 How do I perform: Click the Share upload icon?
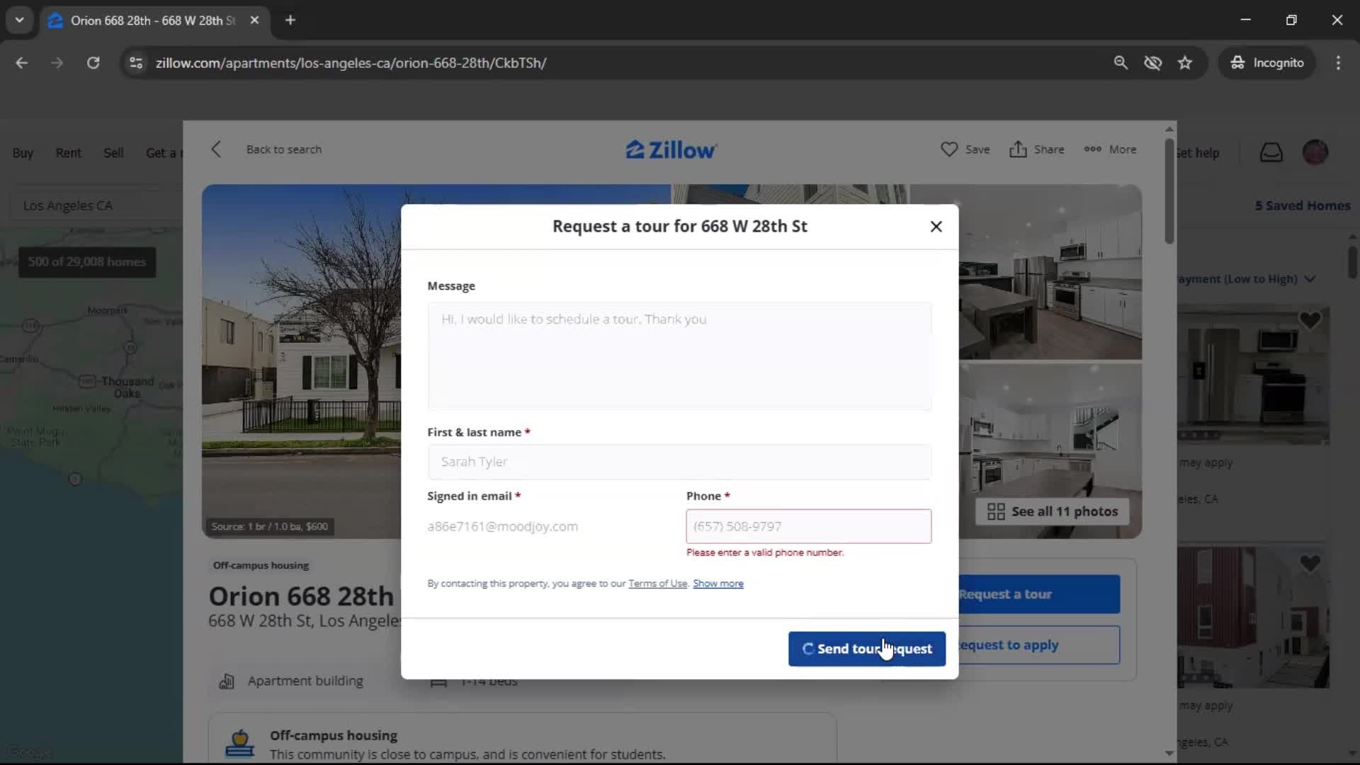pos(1018,149)
